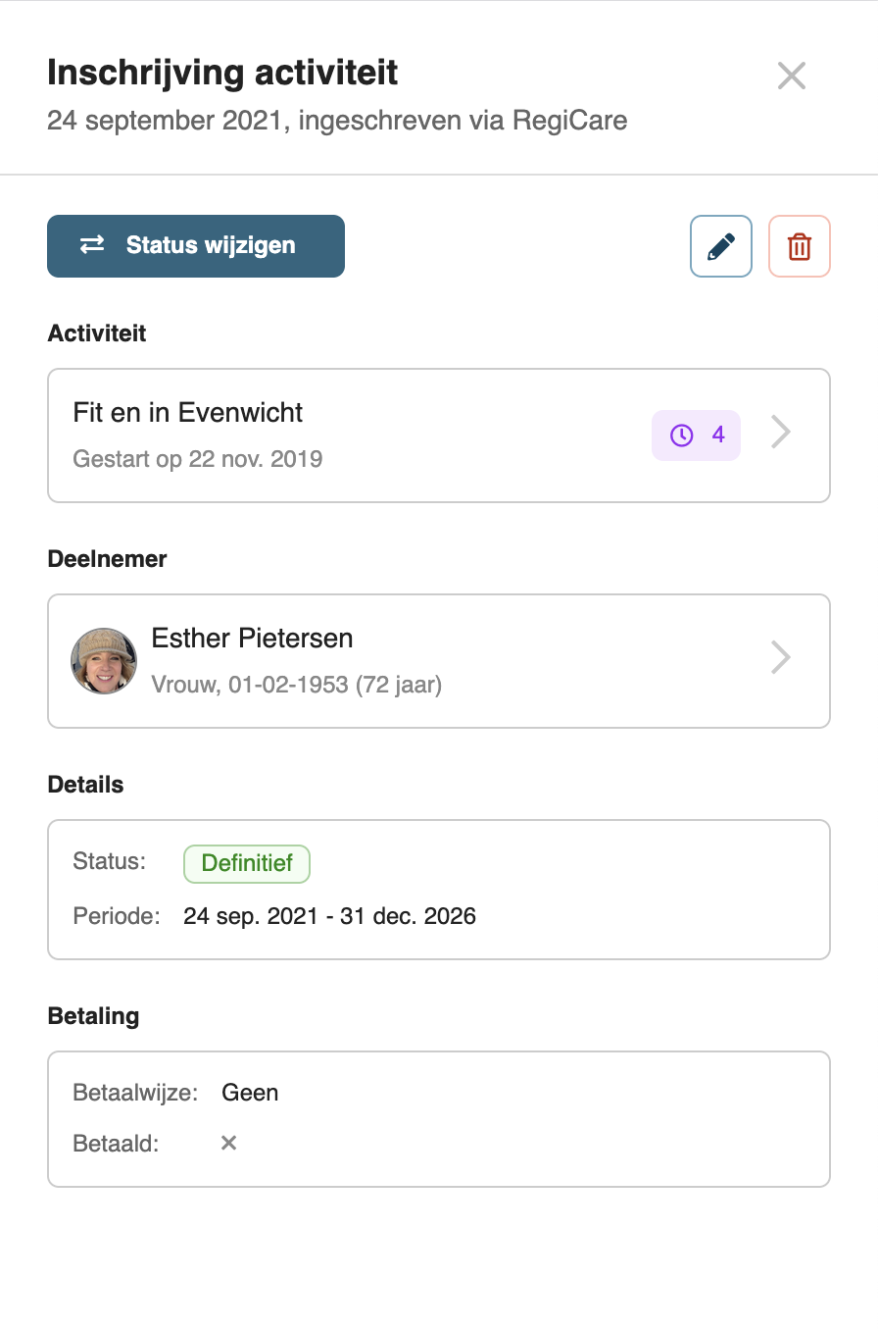The image size is (878, 1332).
Task: Click the pencil edit icon
Action: [x=720, y=246]
